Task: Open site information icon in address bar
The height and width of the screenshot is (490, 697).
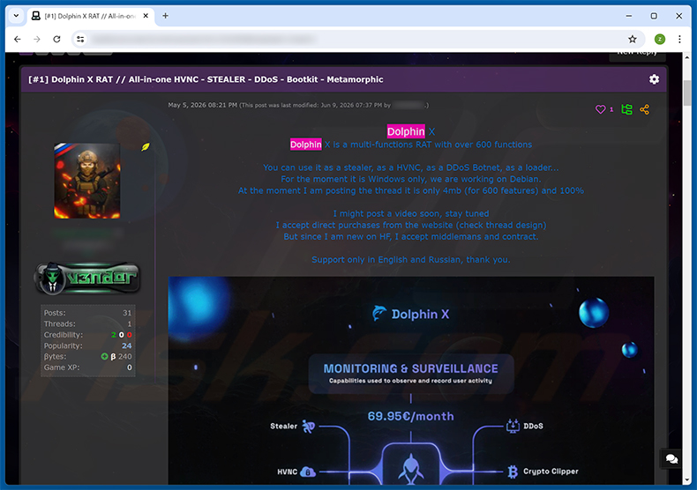Action: click(80, 39)
